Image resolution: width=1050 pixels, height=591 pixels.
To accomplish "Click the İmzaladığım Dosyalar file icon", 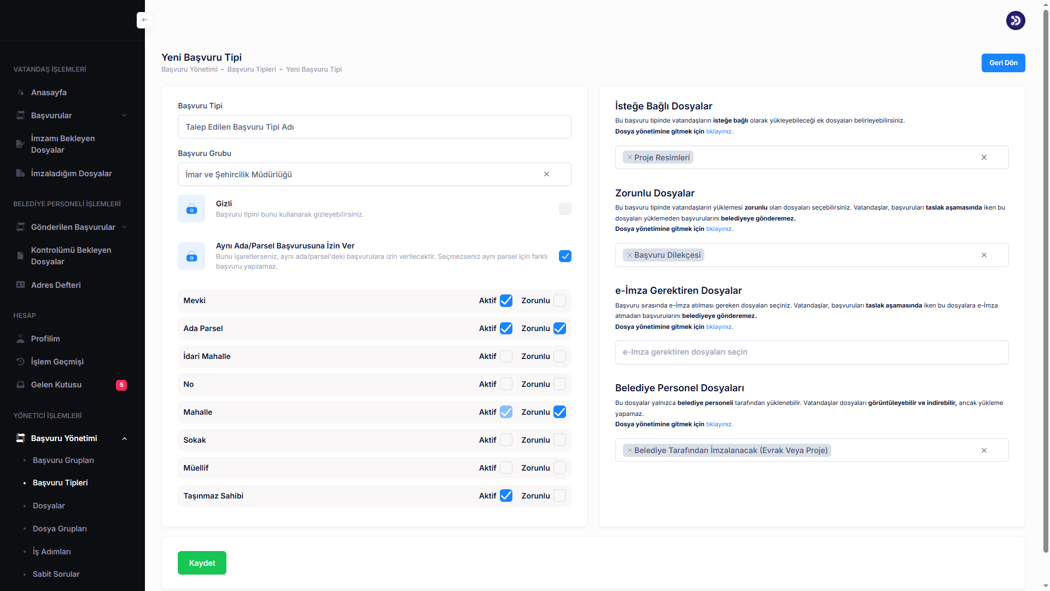I will point(20,173).
